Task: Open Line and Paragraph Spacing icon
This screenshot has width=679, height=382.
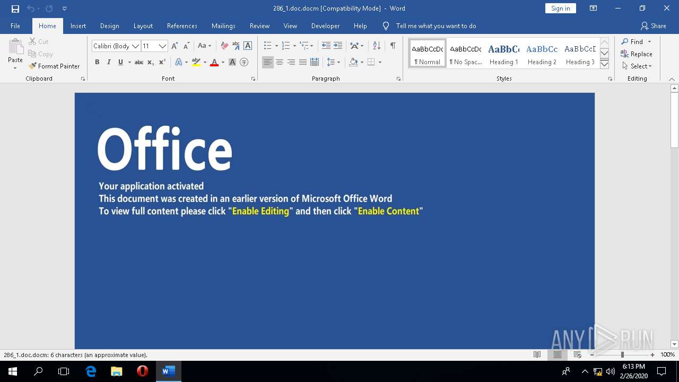Action: [x=331, y=62]
